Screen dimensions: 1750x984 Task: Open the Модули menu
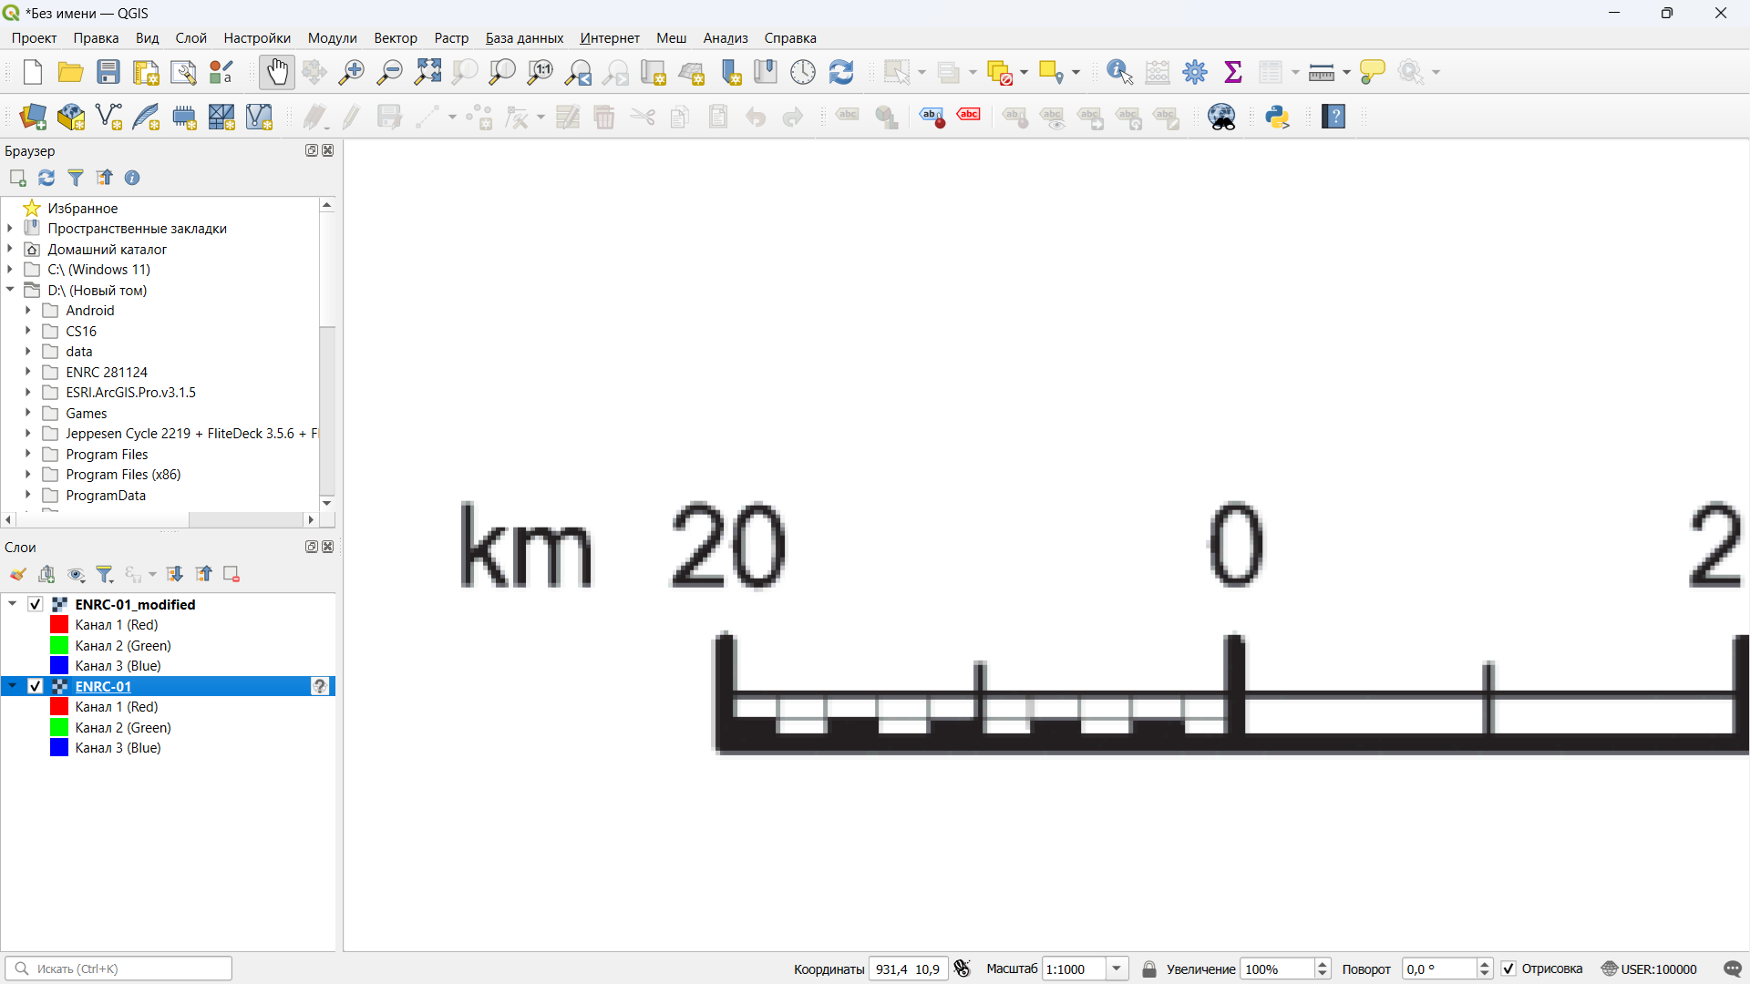click(332, 38)
